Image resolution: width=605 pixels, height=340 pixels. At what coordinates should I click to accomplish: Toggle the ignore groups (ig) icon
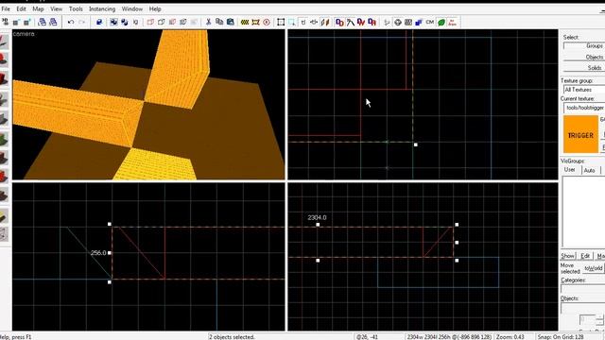click(x=135, y=22)
